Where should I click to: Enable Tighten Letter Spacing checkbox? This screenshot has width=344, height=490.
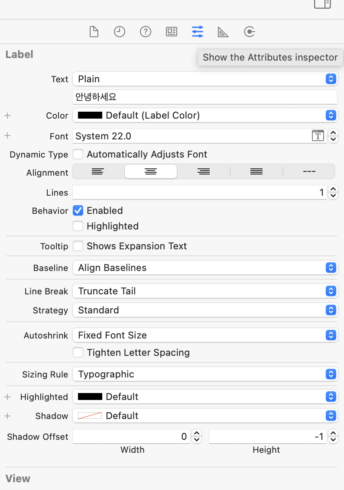(78, 352)
